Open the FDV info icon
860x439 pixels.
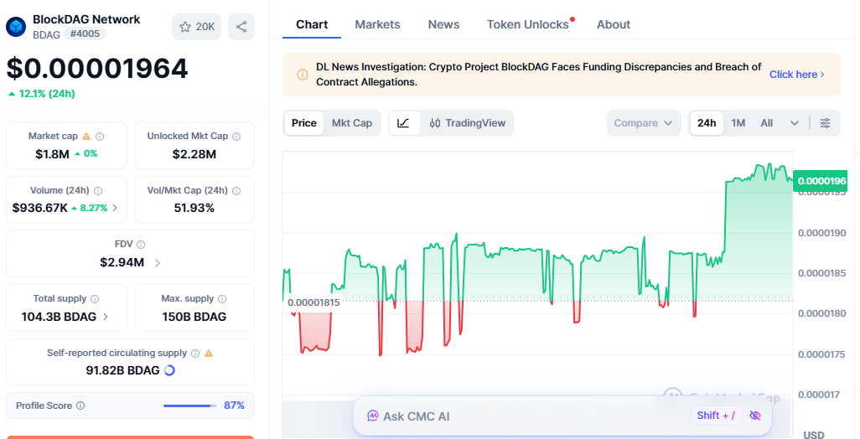pos(141,245)
